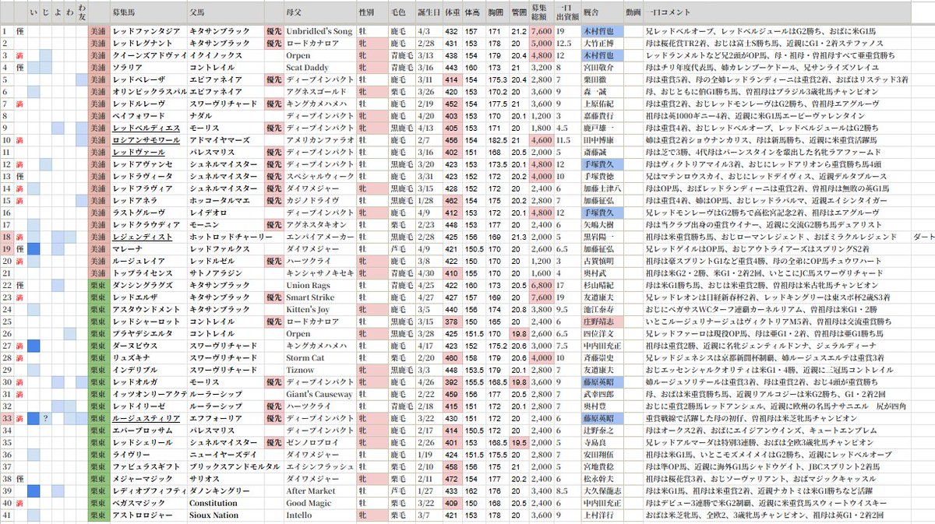Select the Storm Cat damsire cell
This screenshot has height=524, width=935.
(306, 357)
